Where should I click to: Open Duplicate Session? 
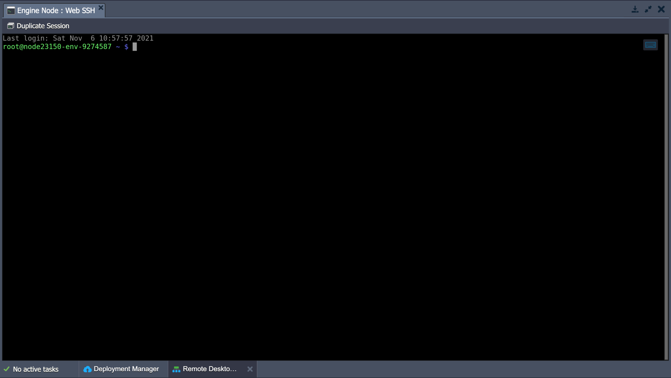pyautogui.click(x=43, y=26)
